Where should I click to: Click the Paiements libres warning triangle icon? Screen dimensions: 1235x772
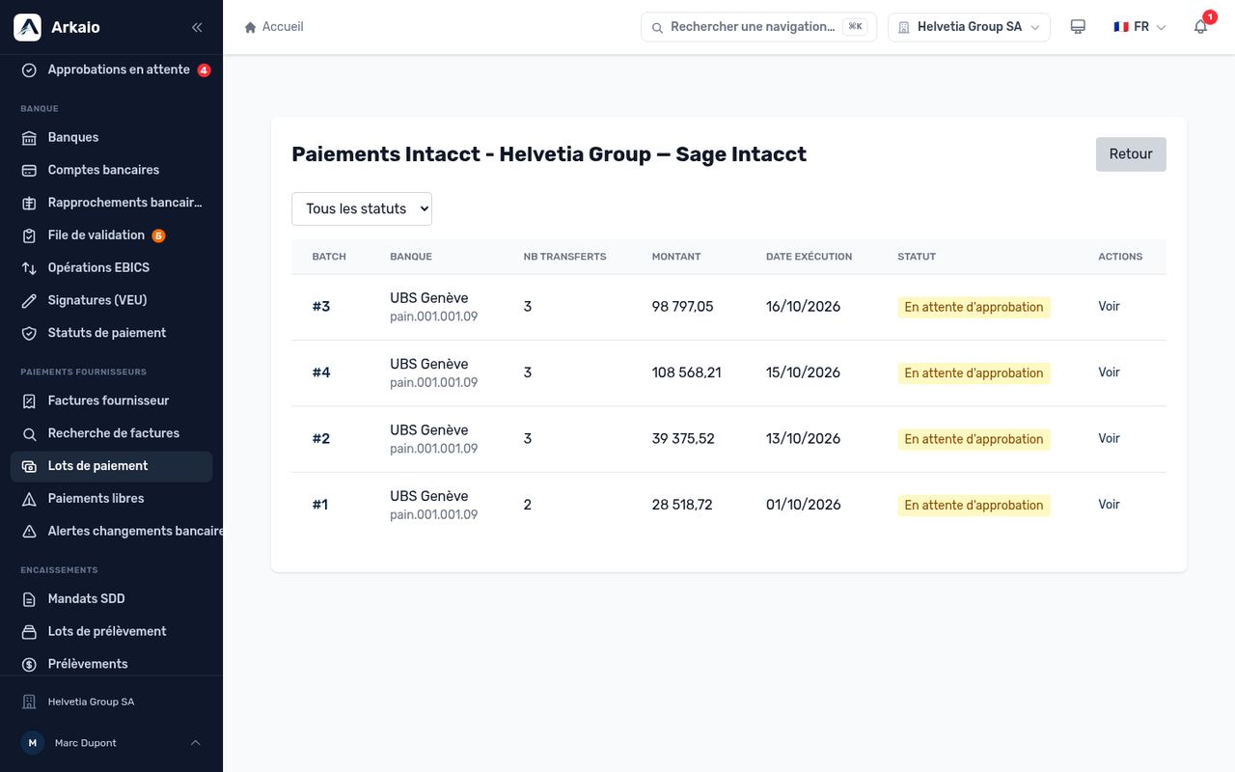point(29,499)
